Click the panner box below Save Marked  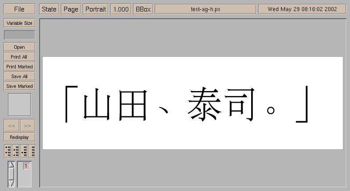[x=20, y=105]
